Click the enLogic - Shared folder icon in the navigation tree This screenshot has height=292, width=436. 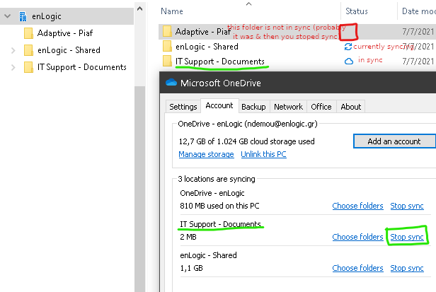[x=28, y=50]
